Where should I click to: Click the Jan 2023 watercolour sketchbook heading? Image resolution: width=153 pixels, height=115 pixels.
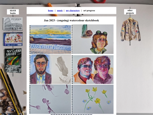(71, 20)
